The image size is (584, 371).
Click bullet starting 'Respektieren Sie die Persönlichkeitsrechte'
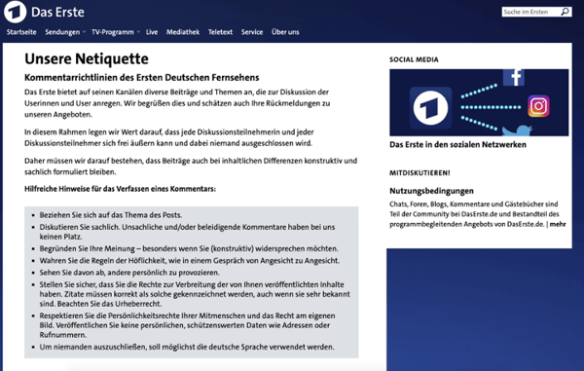click(187, 325)
